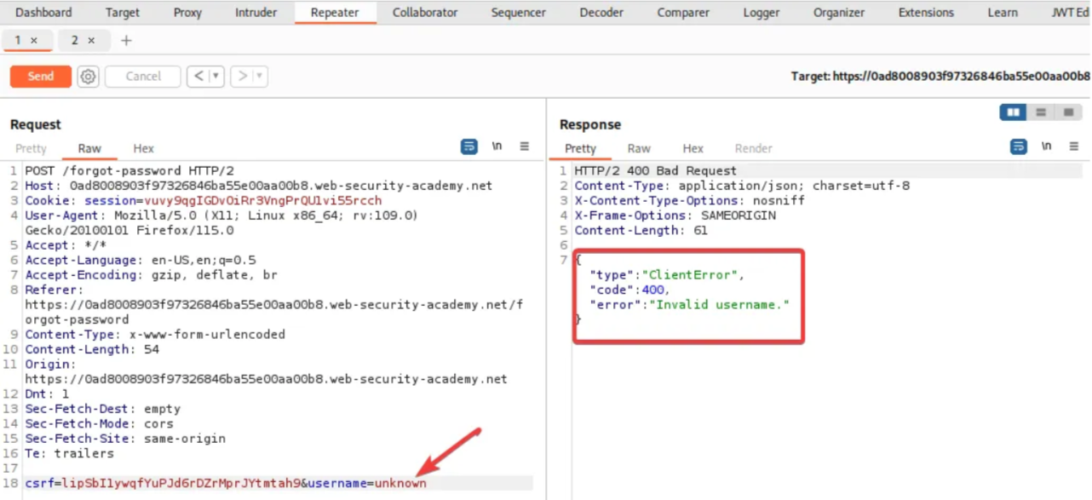Click the username value in request body
This screenshot has width=1092, height=500.
pos(400,484)
